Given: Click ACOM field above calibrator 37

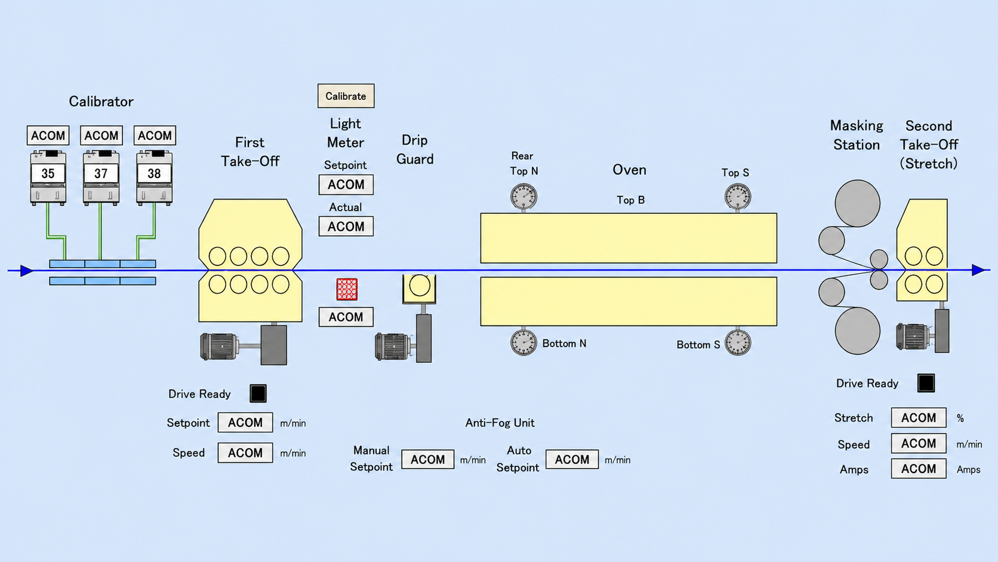Looking at the screenshot, I should (101, 136).
